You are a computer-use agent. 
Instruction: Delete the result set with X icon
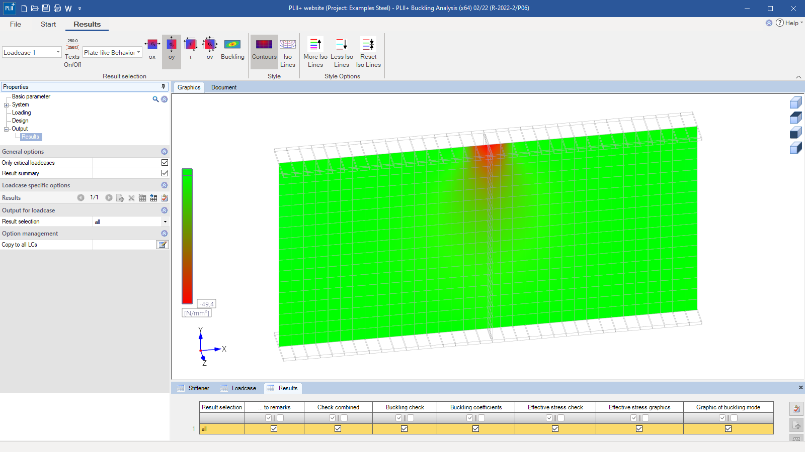131,198
